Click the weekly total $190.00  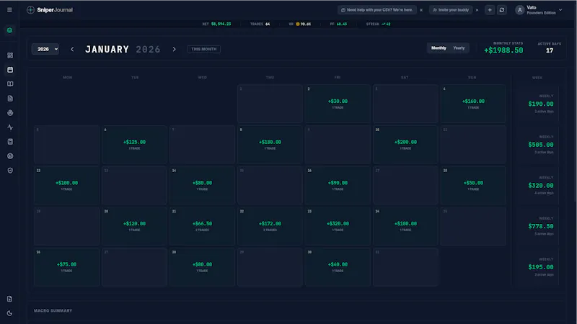[540, 104]
